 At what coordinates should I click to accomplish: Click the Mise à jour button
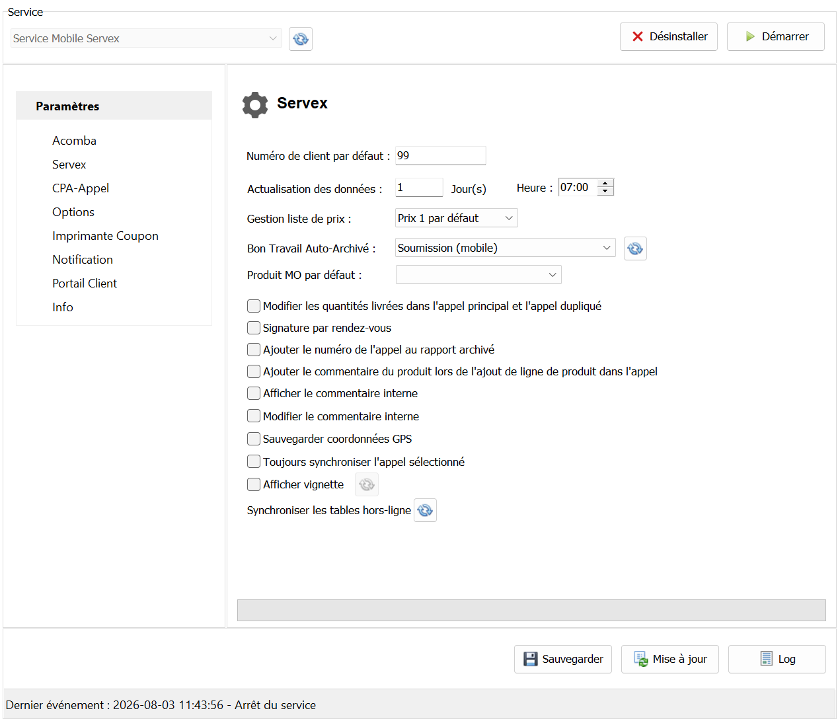[x=670, y=659]
